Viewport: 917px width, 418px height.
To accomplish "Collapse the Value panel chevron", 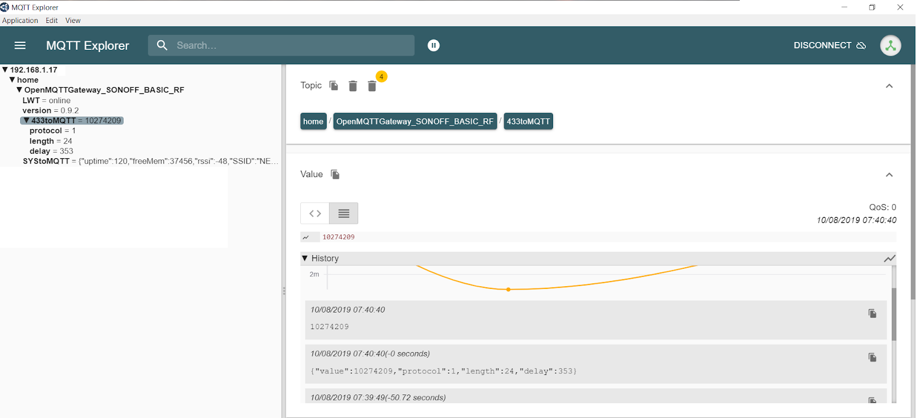I will tap(889, 175).
